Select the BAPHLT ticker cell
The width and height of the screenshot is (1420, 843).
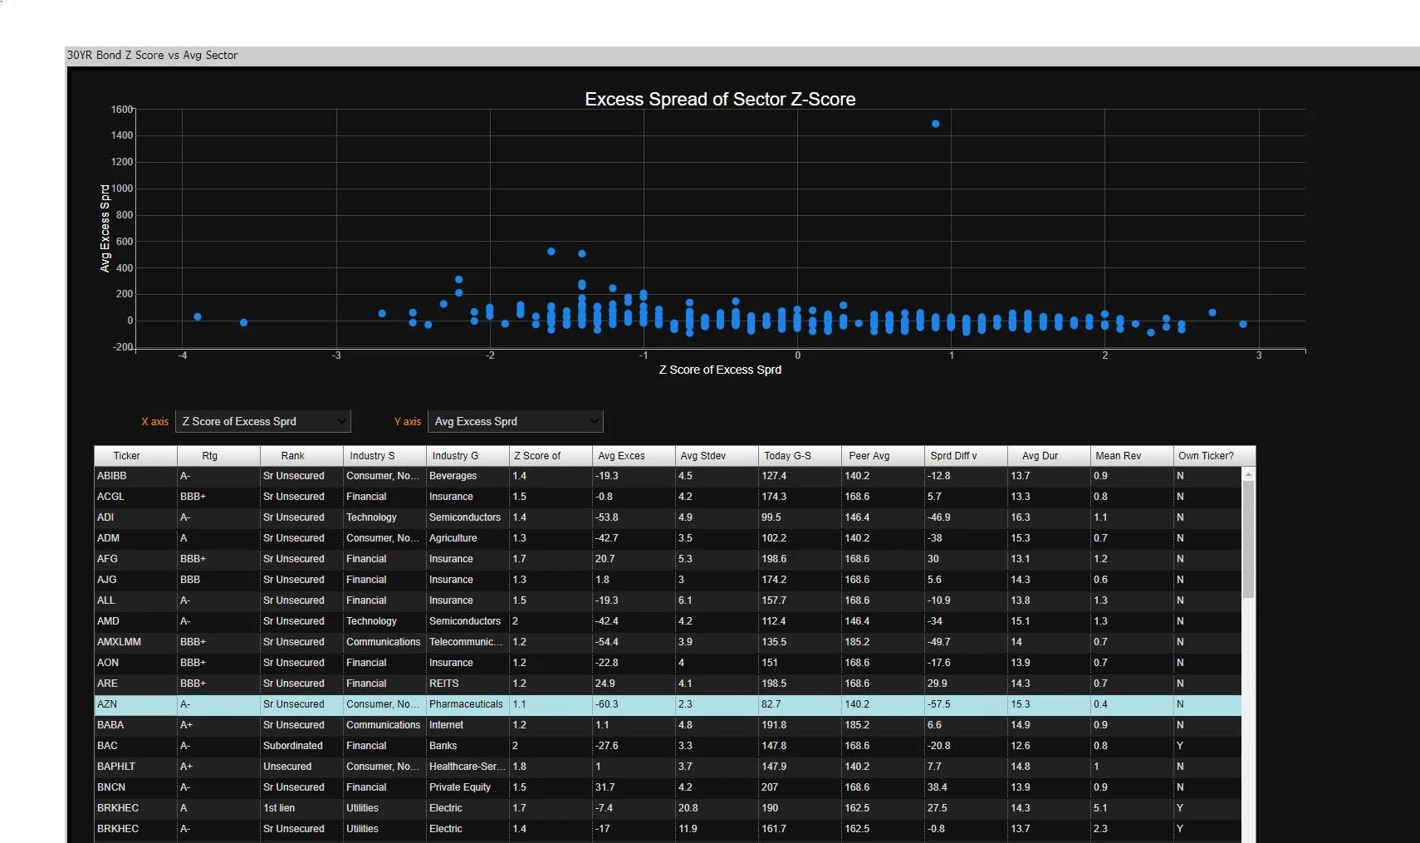[x=135, y=767]
